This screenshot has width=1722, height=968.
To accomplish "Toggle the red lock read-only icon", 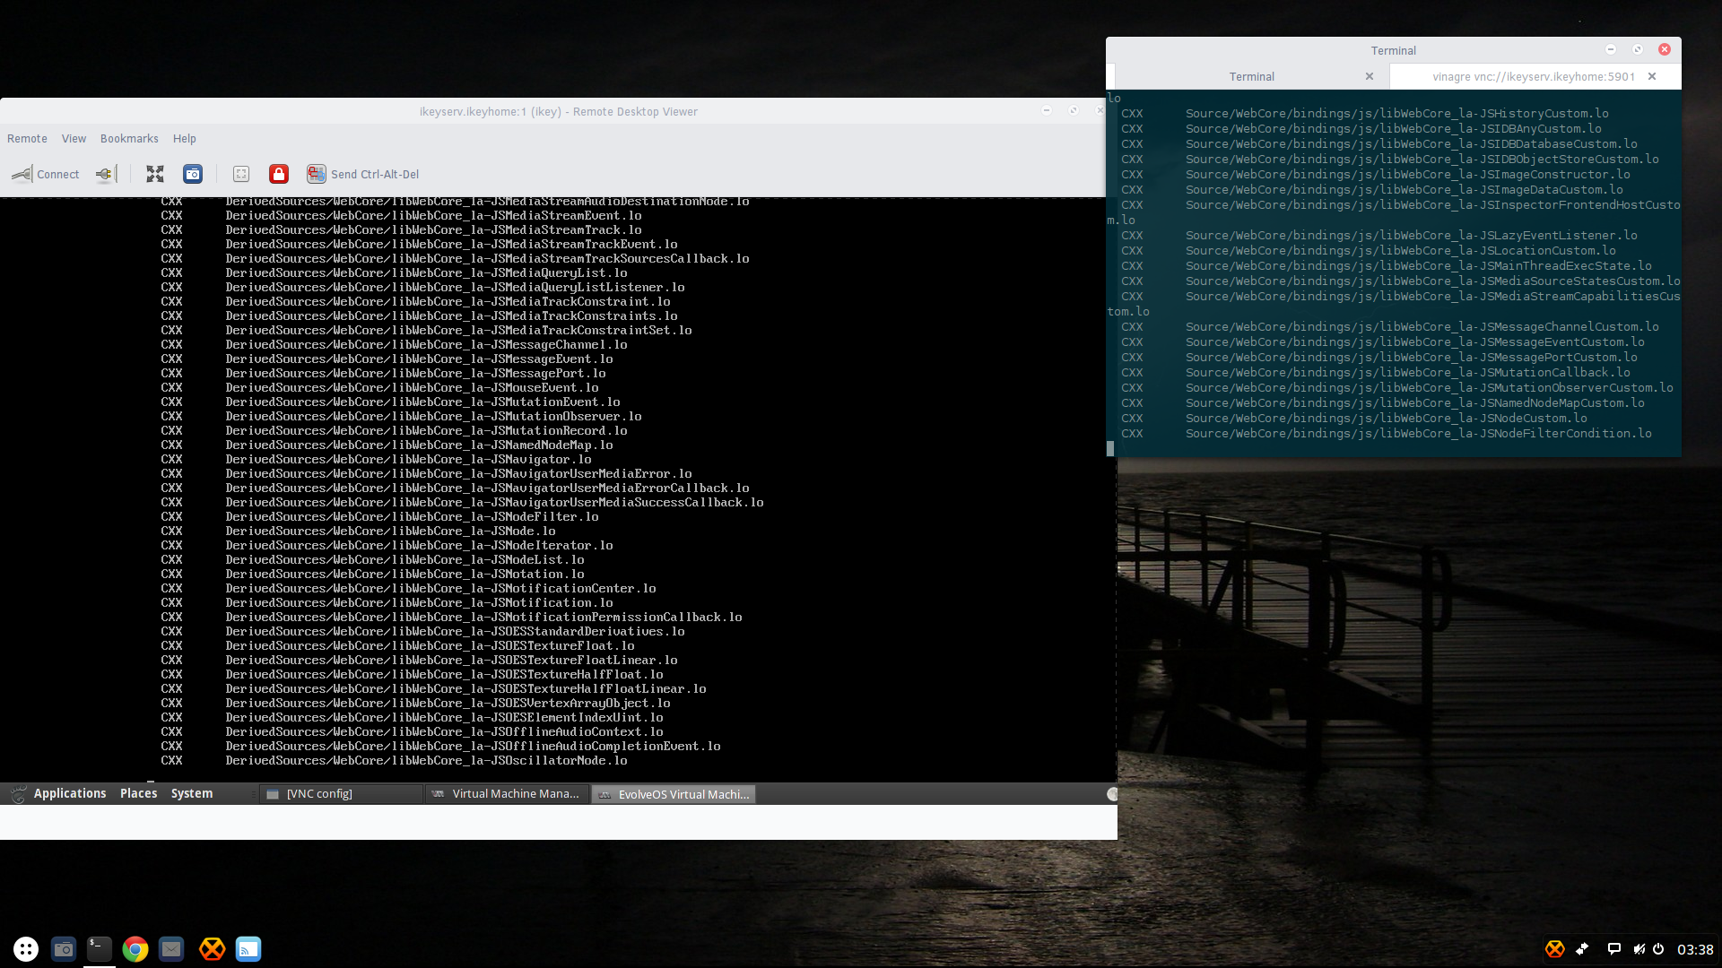I will pos(279,174).
